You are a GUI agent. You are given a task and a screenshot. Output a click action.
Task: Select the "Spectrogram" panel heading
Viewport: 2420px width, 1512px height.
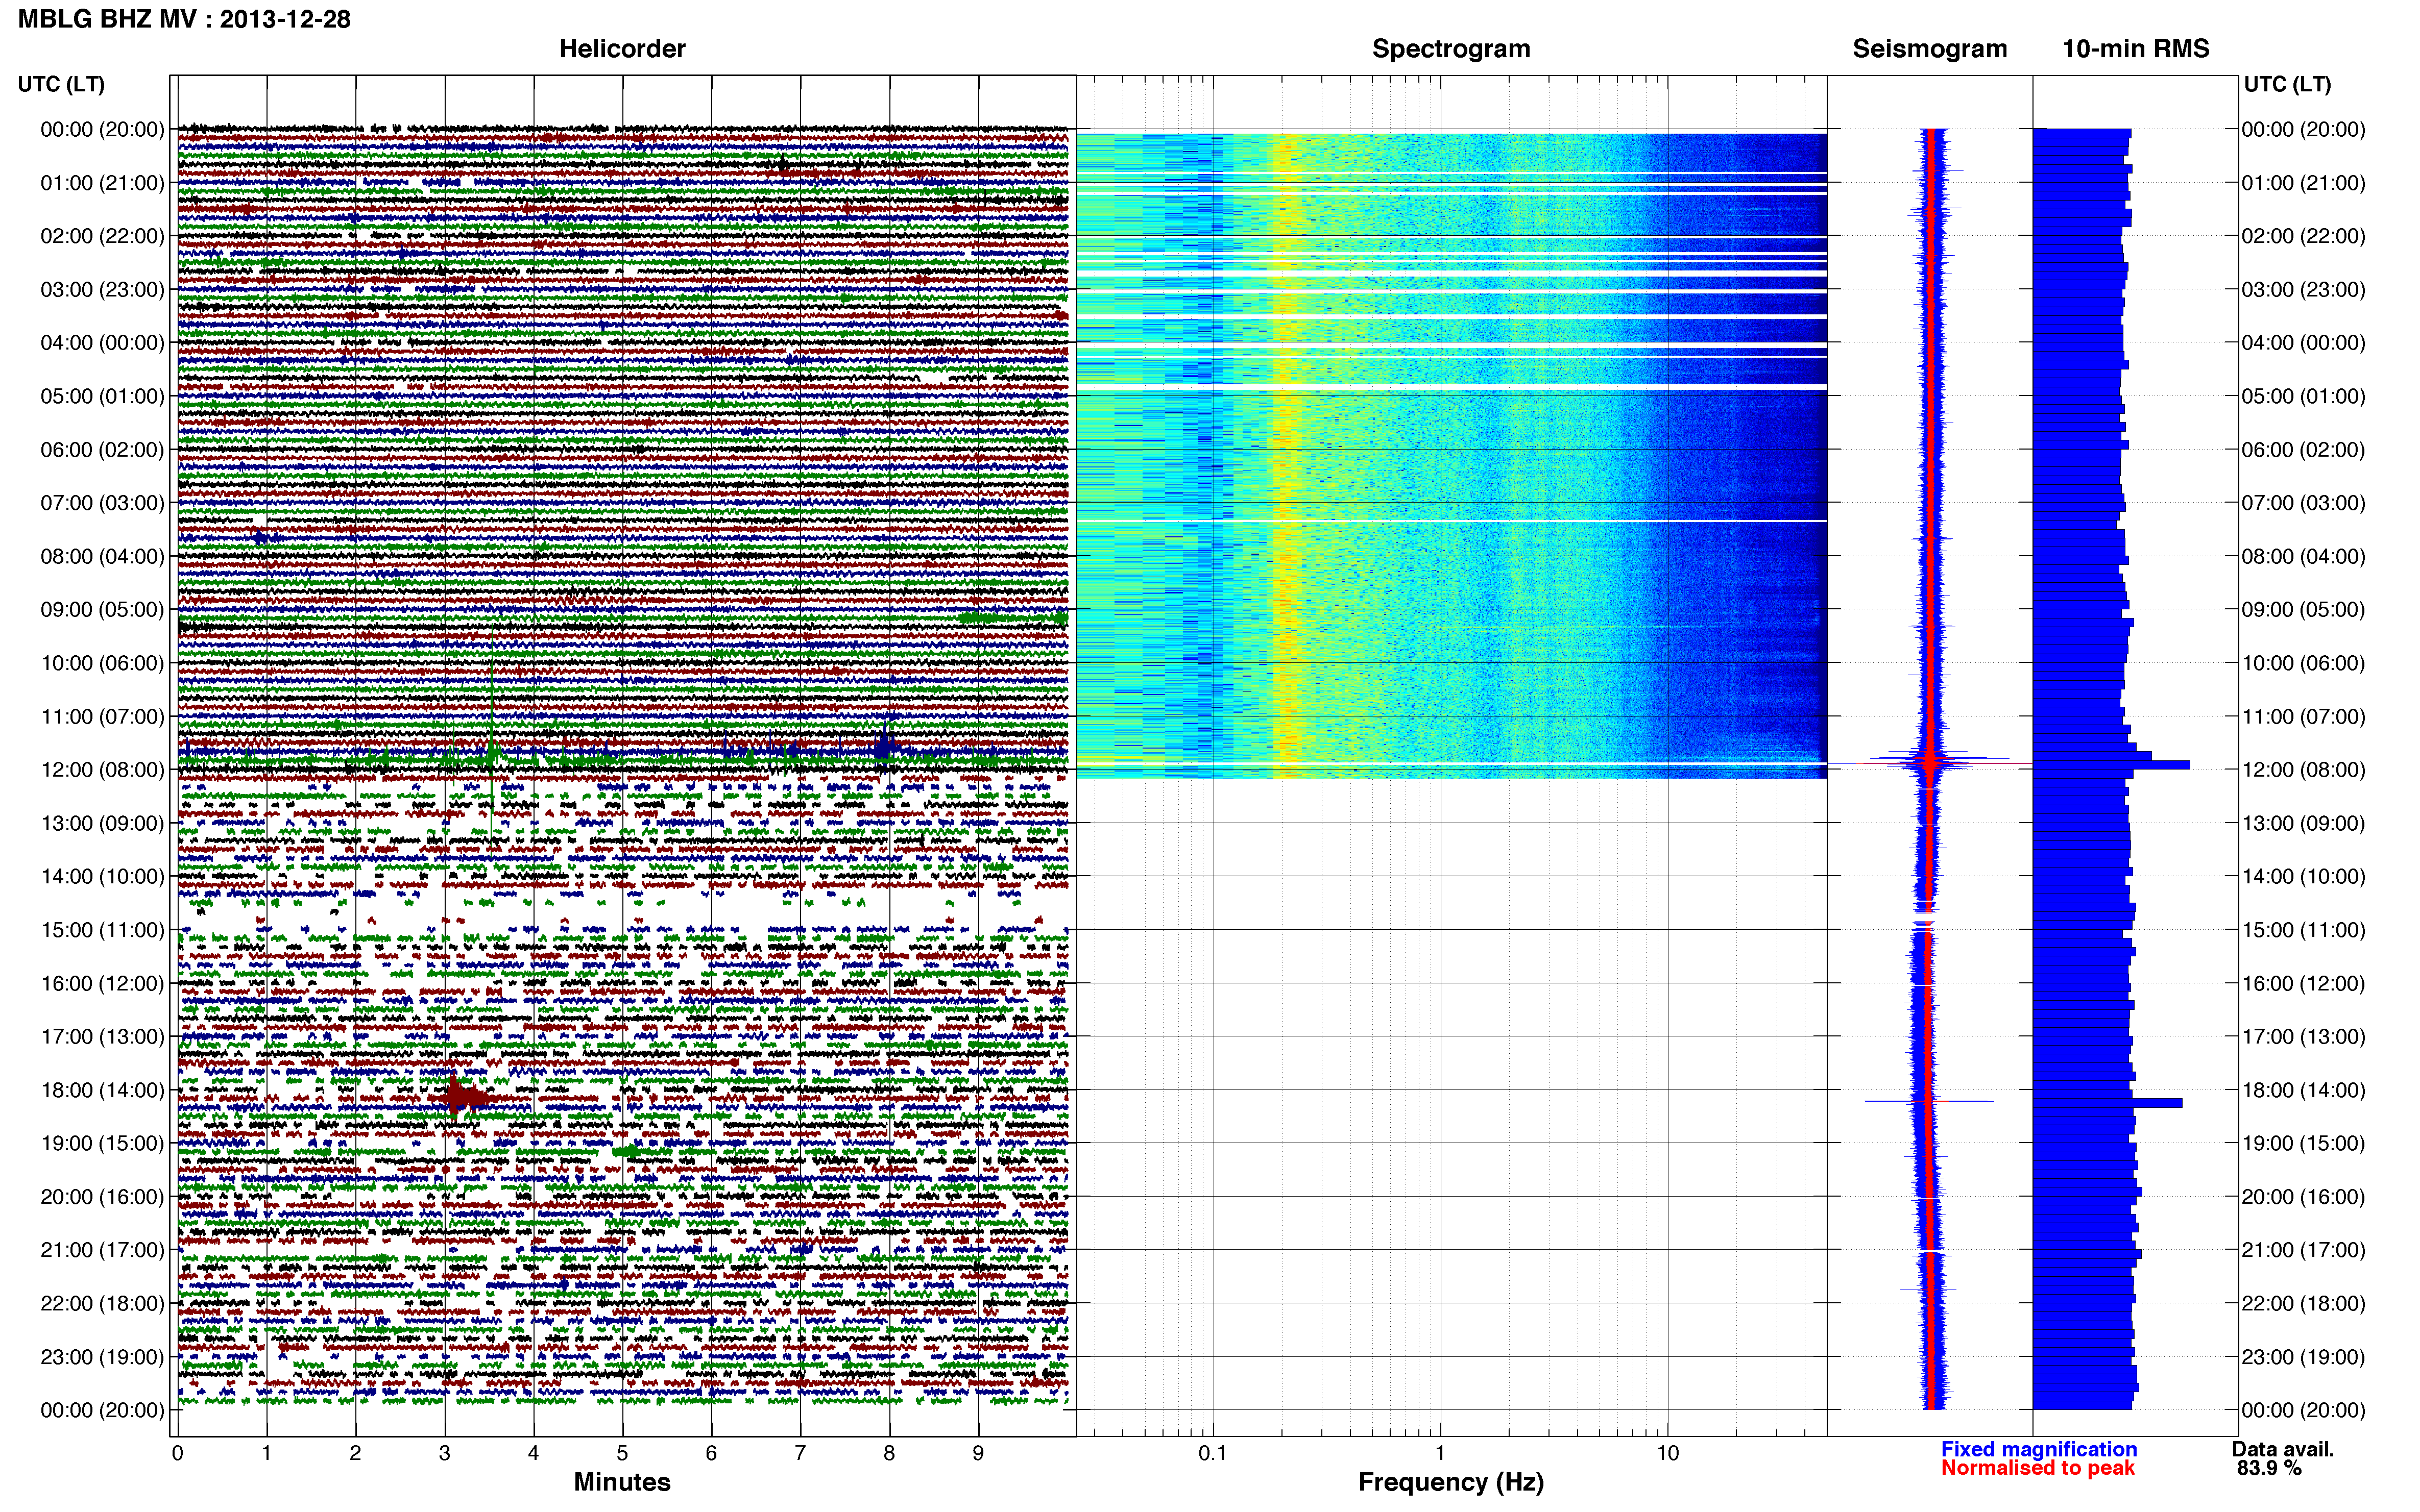click(1450, 49)
